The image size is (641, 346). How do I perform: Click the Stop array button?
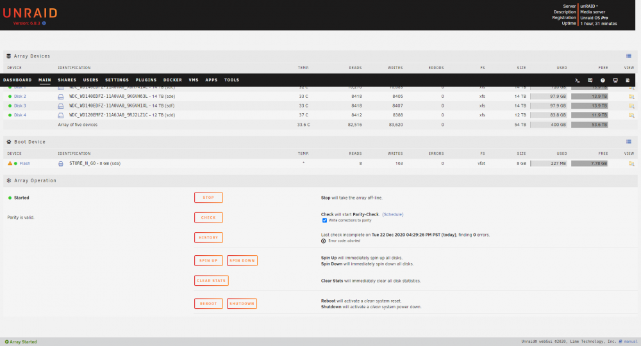[208, 198]
